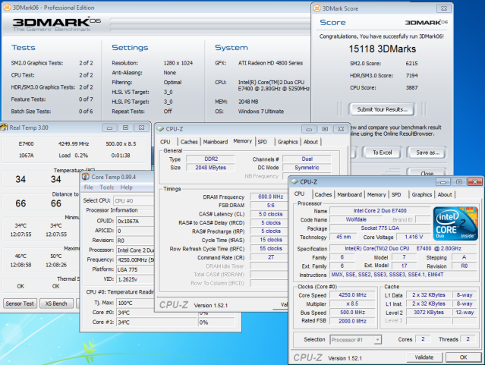Click Core Temp VID 1.2625v field
The width and height of the screenshot is (485, 365).
pyautogui.click(x=135, y=279)
